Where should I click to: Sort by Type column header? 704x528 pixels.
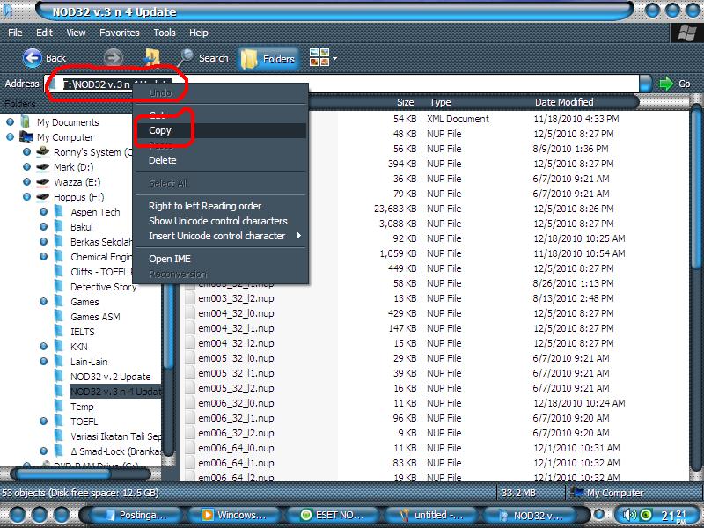click(440, 102)
